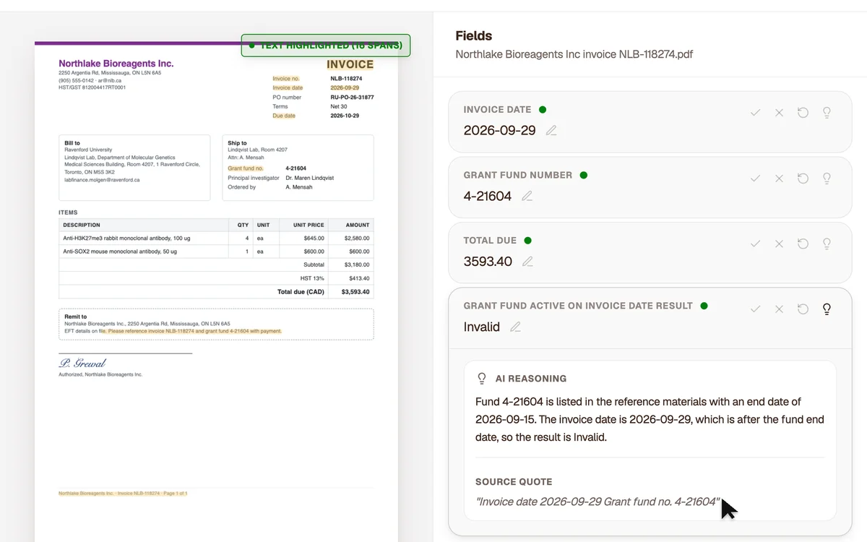The height and width of the screenshot is (542, 867).
Task: Select invoice number NLB-118274 in the invoice header
Action: click(x=346, y=78)
